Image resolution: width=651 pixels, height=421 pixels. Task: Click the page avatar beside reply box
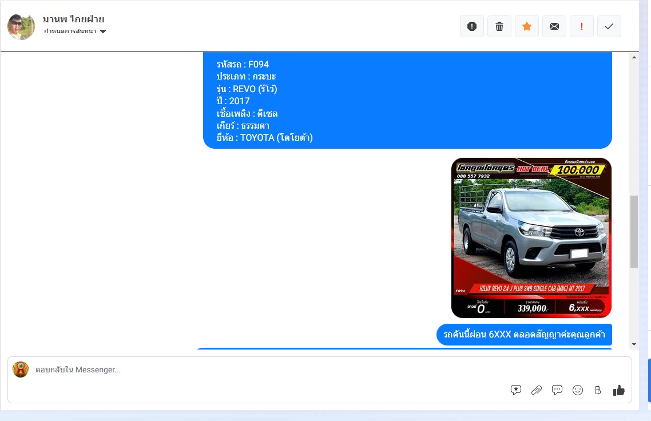pos(21,370)
